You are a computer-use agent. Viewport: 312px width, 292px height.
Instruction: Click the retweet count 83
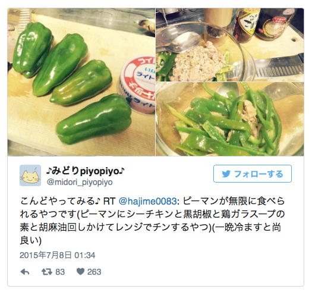tap(60, 272)
